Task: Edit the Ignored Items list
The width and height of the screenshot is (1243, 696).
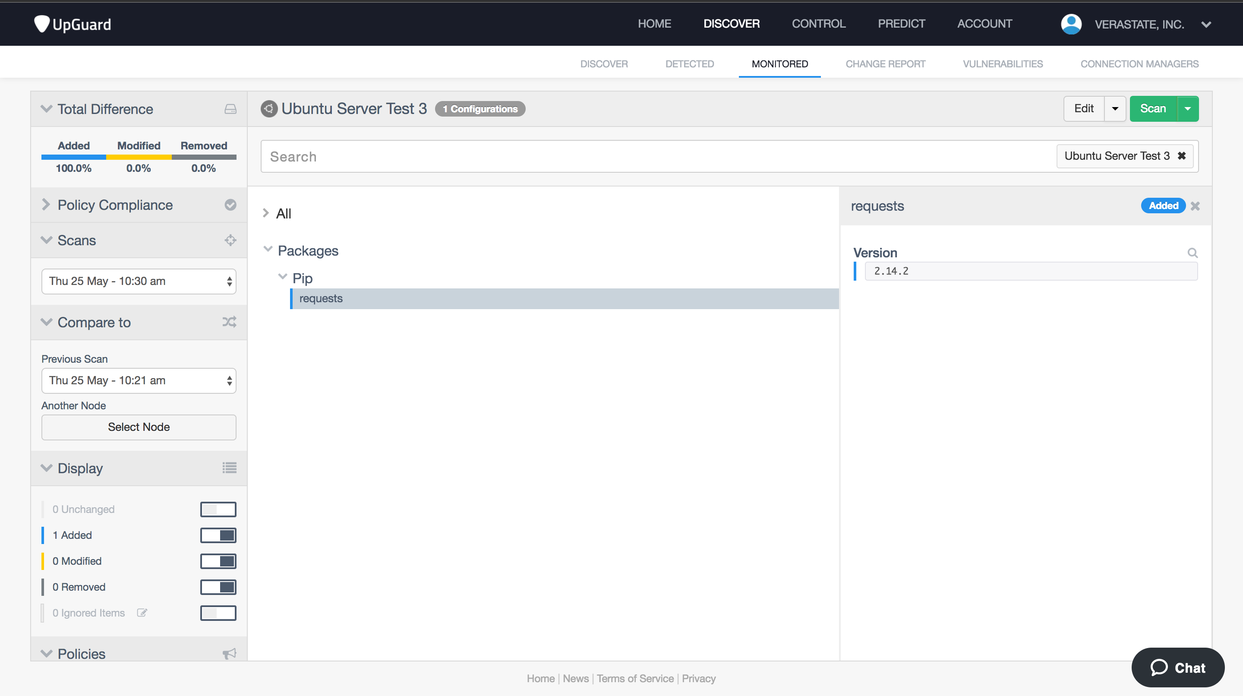Action: 142,613
